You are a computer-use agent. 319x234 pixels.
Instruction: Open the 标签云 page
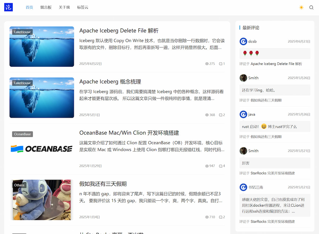(82, 7)
